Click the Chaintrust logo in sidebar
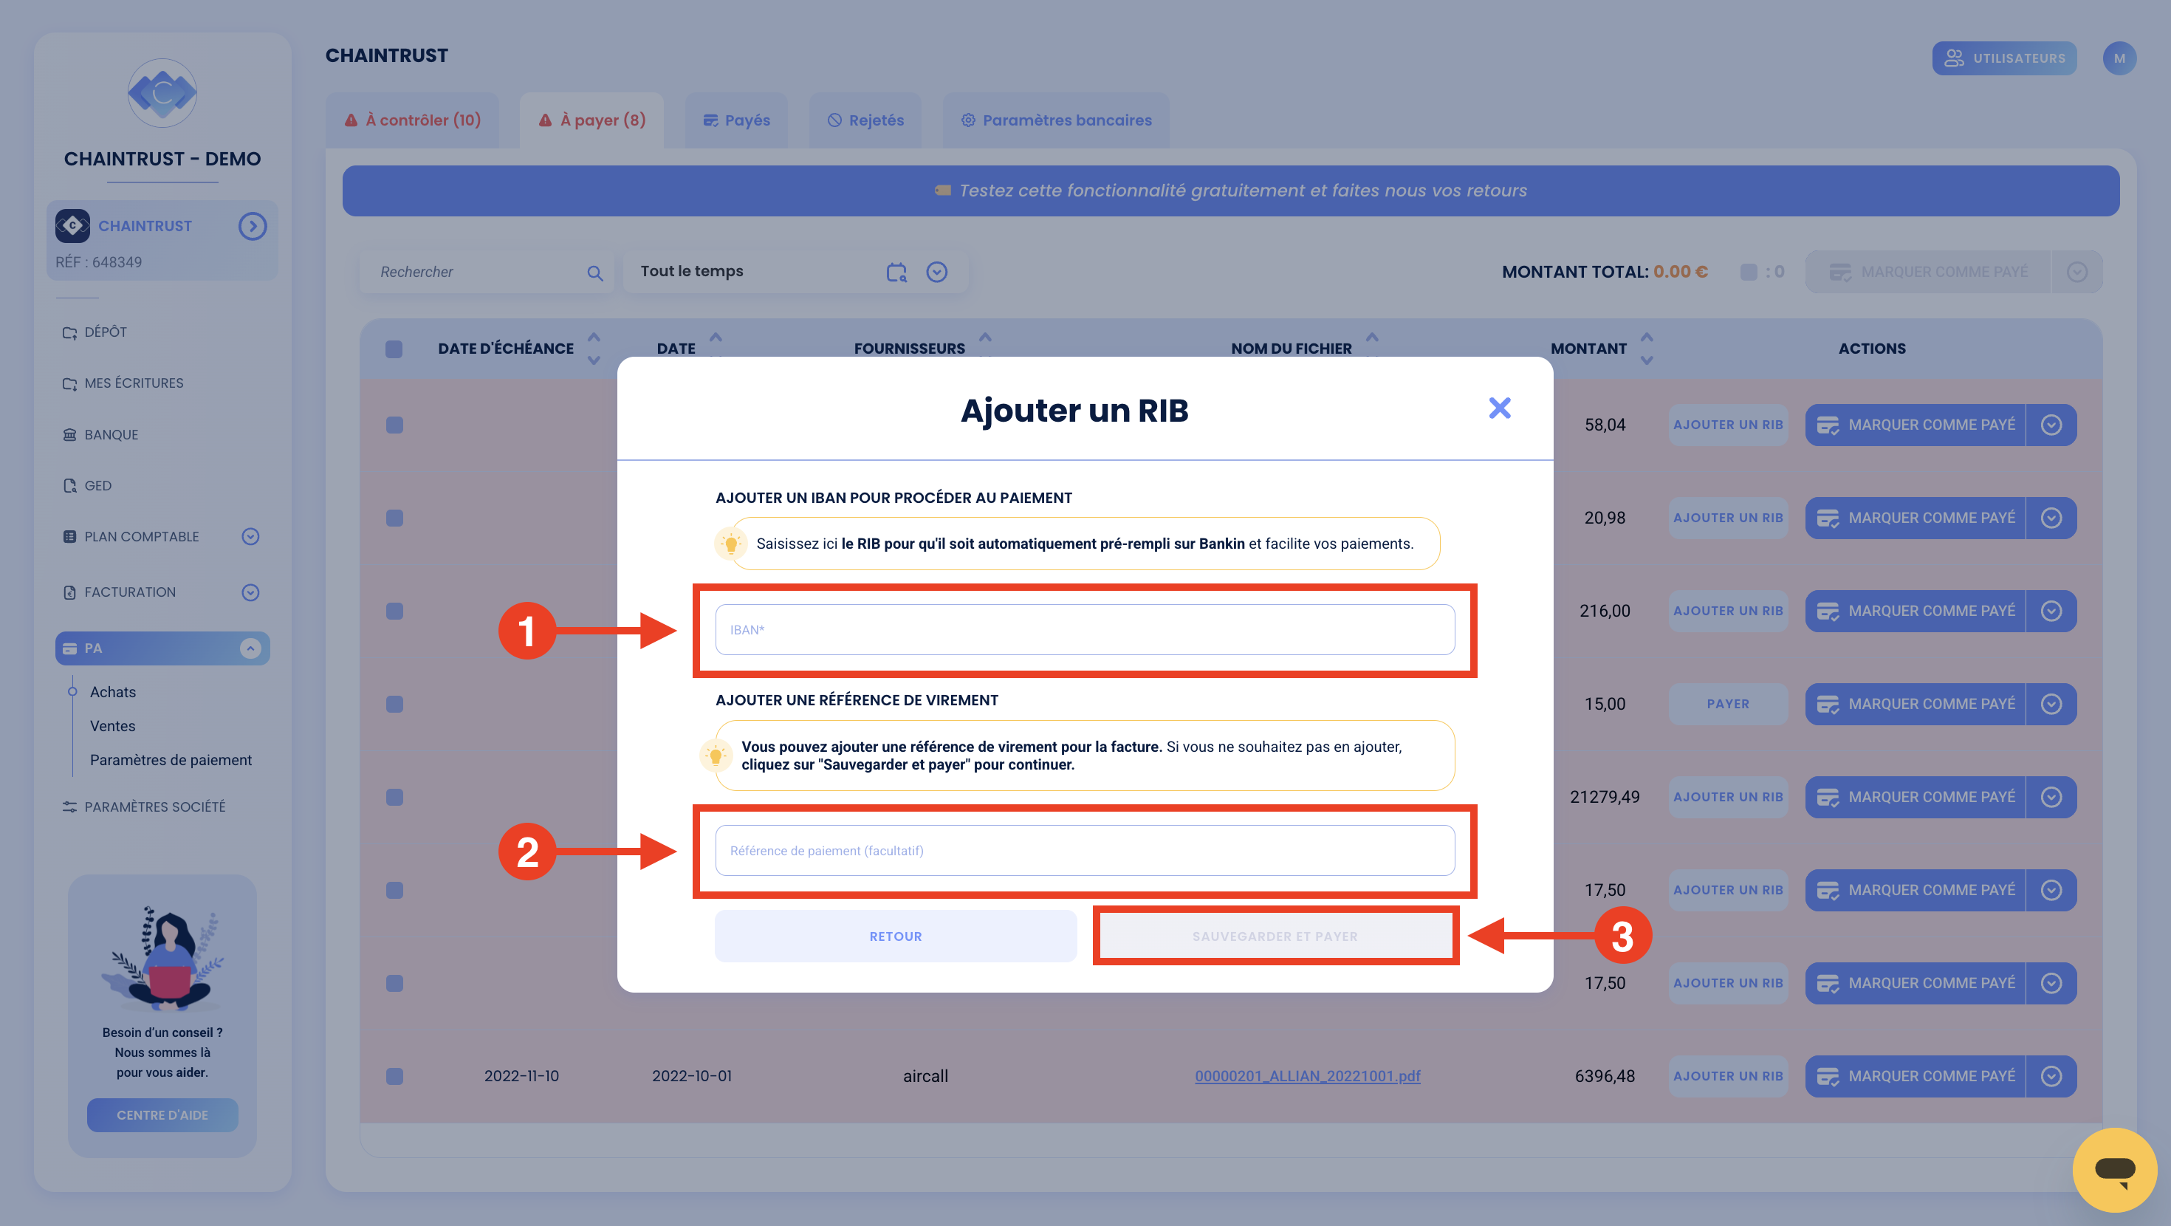The image size is (2171, 1226). pos(162,93)
